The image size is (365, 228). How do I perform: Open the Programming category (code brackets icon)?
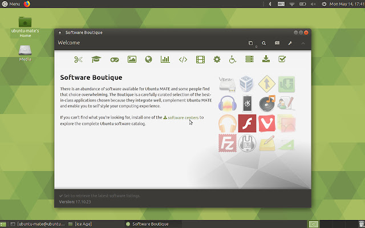183,60
